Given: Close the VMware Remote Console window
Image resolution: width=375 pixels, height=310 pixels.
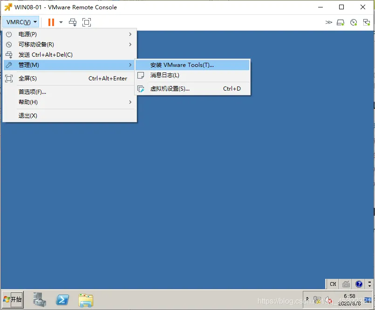Looking at the screenshot, I should pyautogui.click(x=363, y=7).
